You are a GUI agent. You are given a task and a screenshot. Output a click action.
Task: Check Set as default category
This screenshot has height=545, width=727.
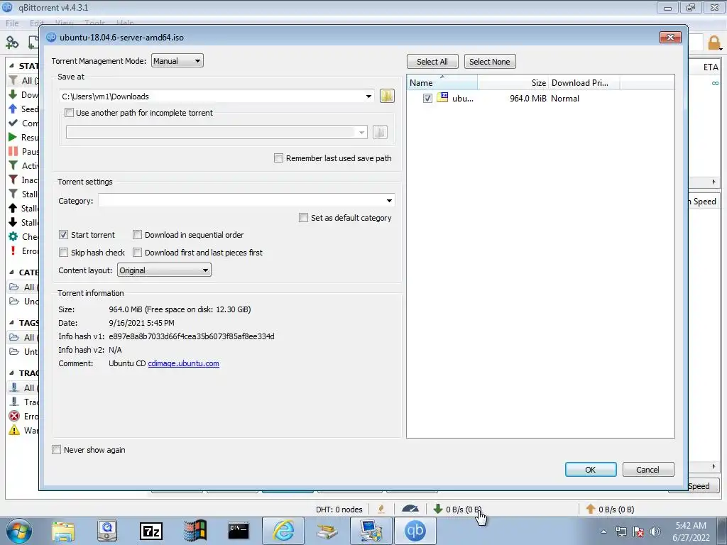(x=304, y=217)
